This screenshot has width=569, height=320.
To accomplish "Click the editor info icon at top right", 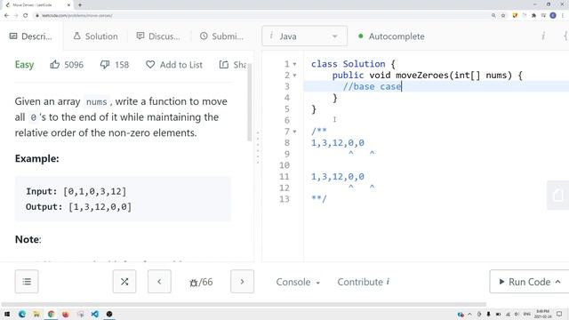I will (x=543, y=36).
